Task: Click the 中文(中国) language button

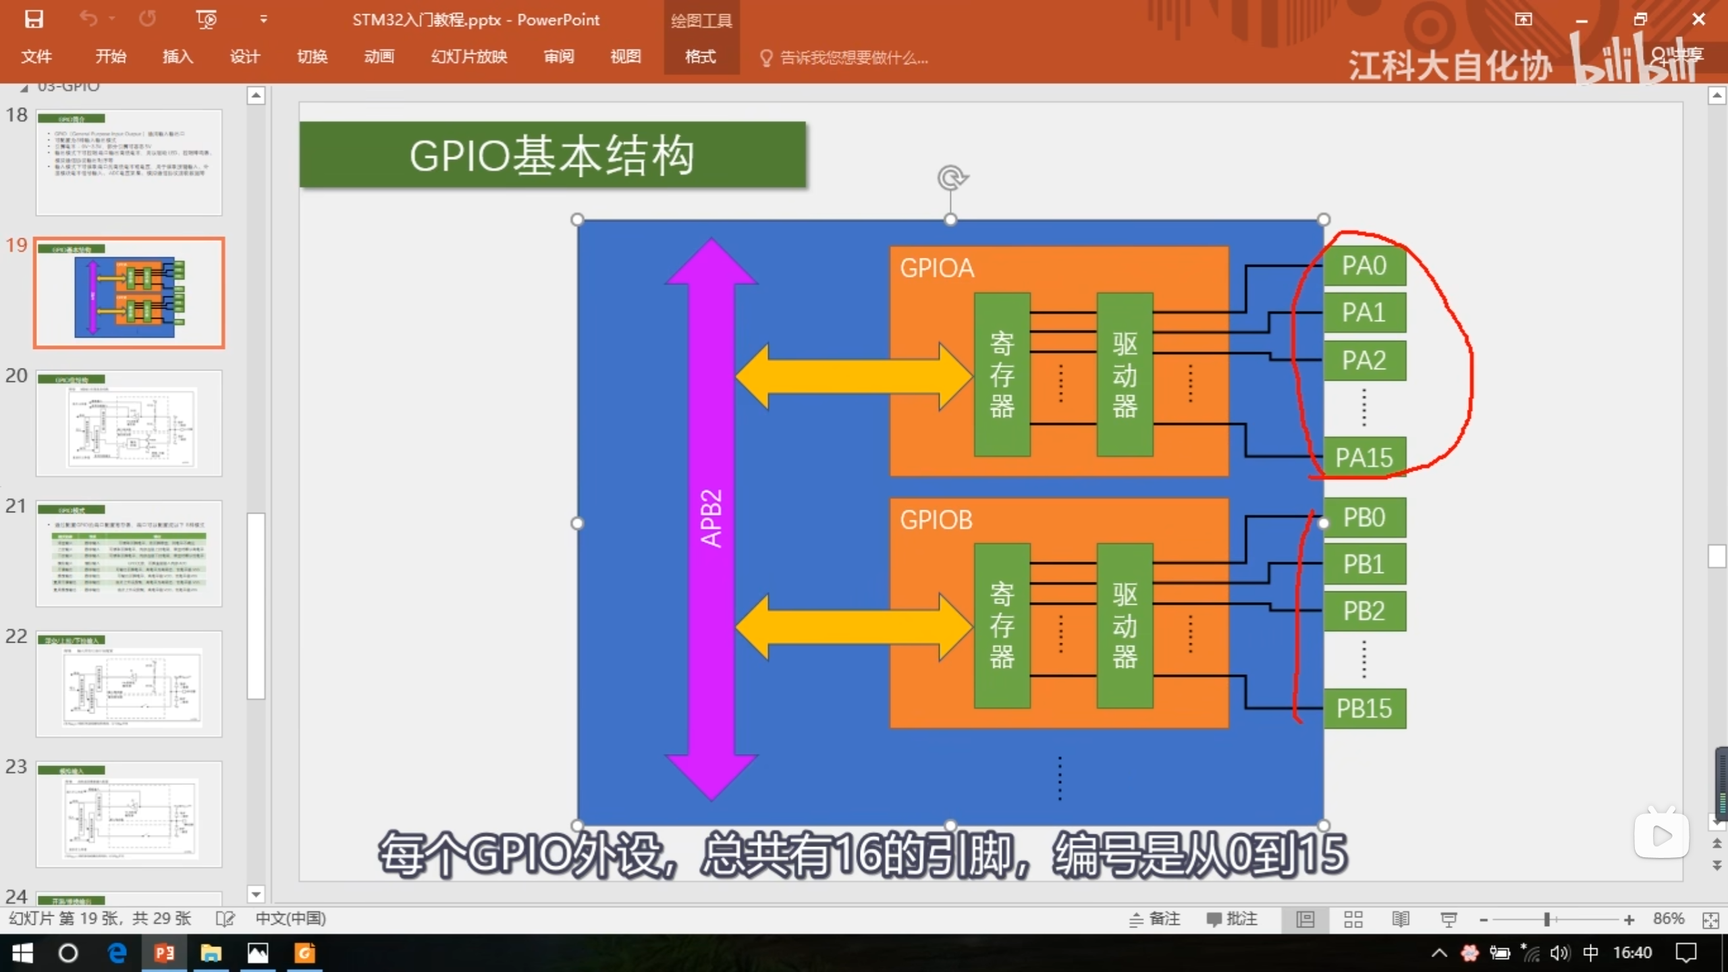Action: [x=291, y=919]
